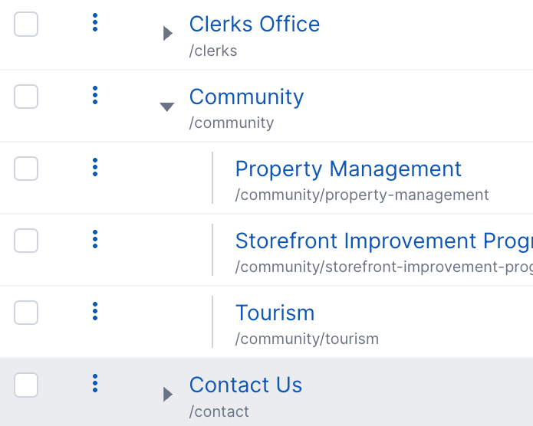Screen dimensions: 533x426
Task: Open Storefront Improvement Program actions menu
Action: [95, 239]
